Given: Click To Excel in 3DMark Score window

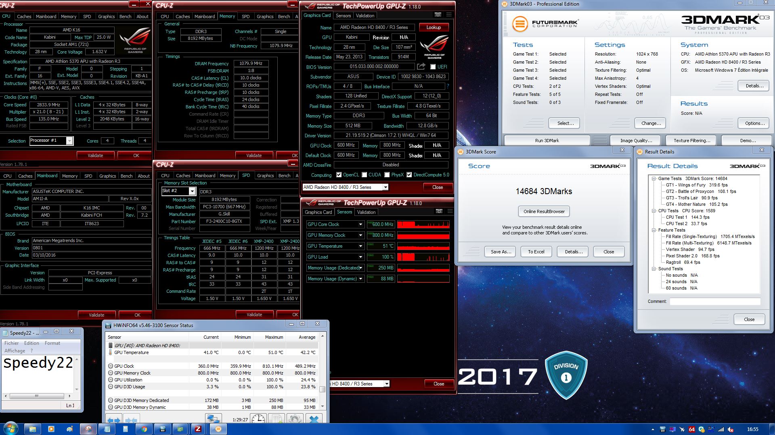Looking at the screenshot, I should 536,252.
